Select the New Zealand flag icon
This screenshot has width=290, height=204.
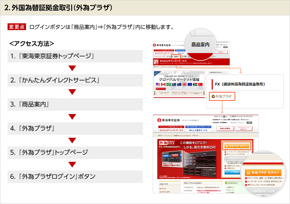tap(179, 84)
